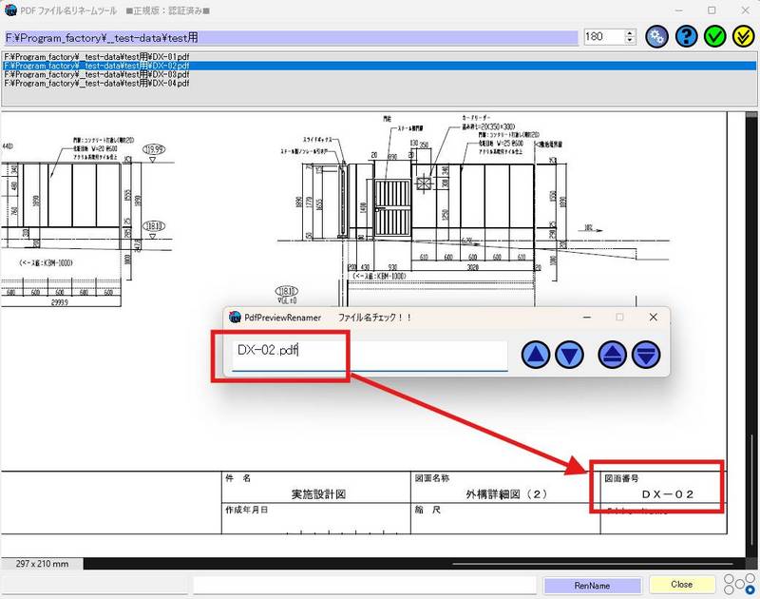Image resolution: width=760 pixels, height=599 pixels.
Task: Open help via the question mark icon
Action: click(686, 36)
